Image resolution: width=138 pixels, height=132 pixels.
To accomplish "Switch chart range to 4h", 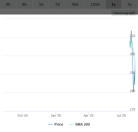I will tap(8, 4).
